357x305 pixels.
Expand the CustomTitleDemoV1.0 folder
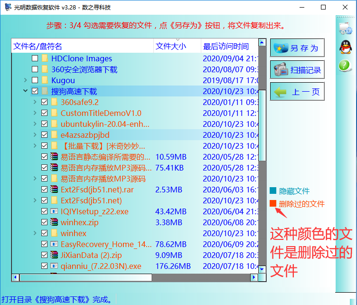point(35,113)
